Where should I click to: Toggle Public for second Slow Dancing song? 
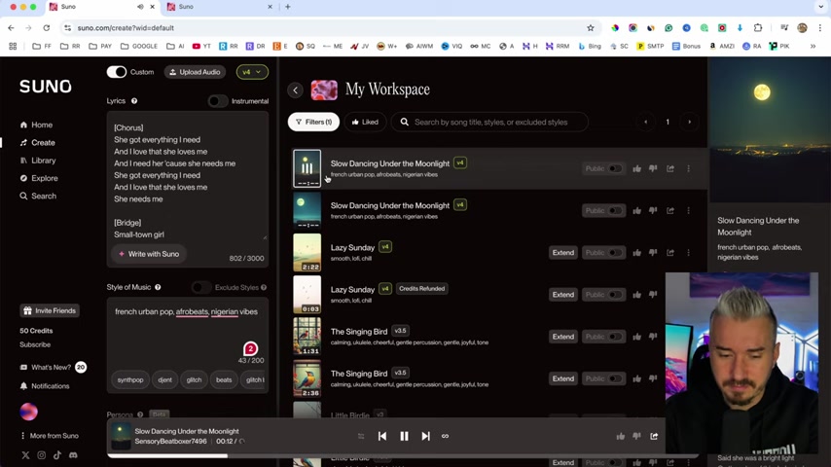[615, 210]
